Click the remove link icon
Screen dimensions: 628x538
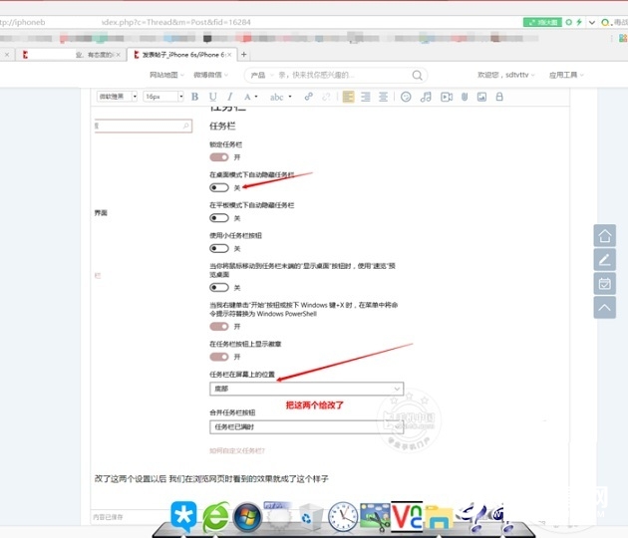coord(326,97)
